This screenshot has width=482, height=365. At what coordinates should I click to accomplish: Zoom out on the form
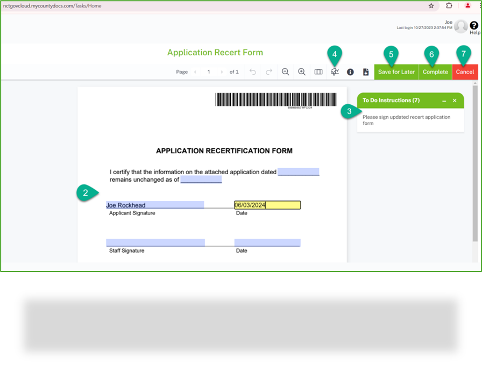point(285,71)
